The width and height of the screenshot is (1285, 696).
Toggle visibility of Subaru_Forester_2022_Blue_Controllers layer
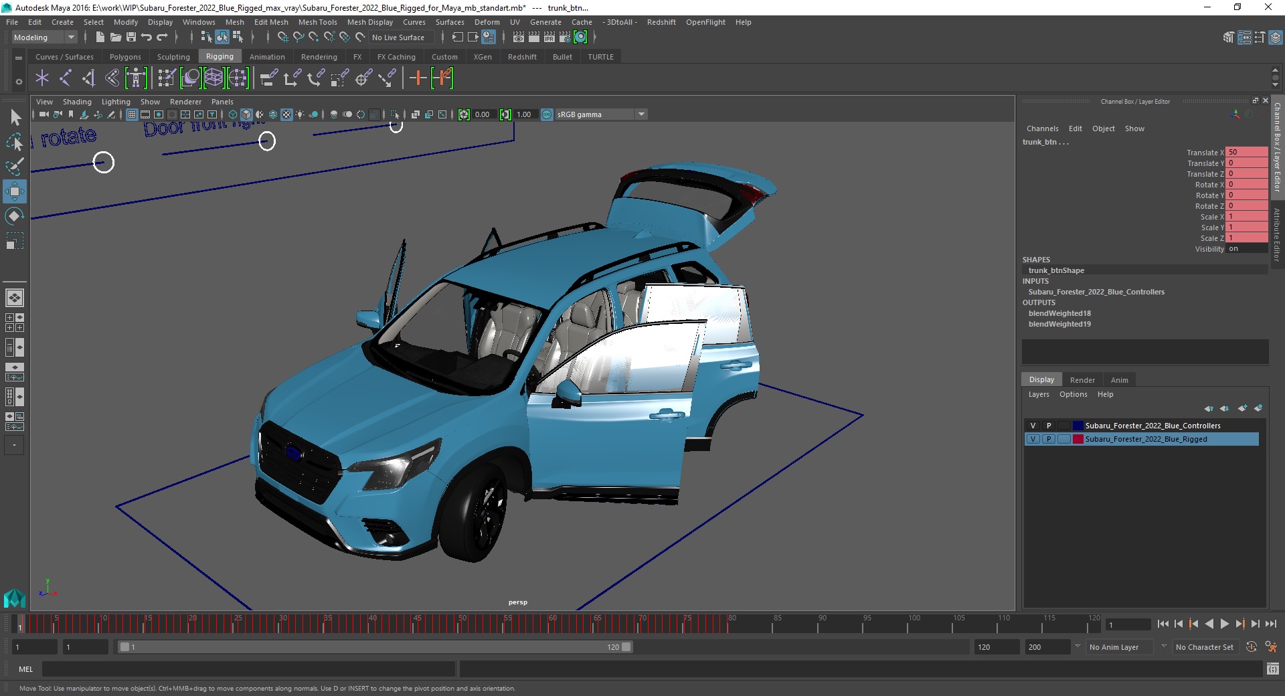point(1033,426)
